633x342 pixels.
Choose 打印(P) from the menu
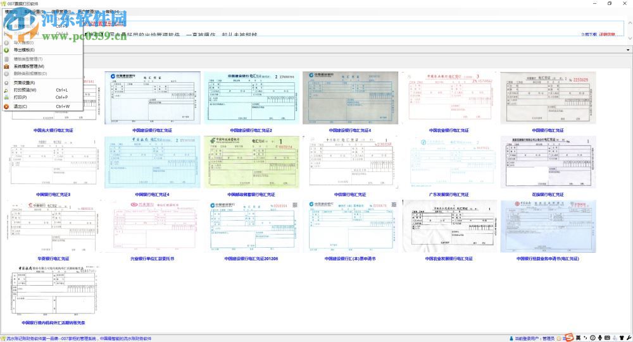click(x=20, y=97)
